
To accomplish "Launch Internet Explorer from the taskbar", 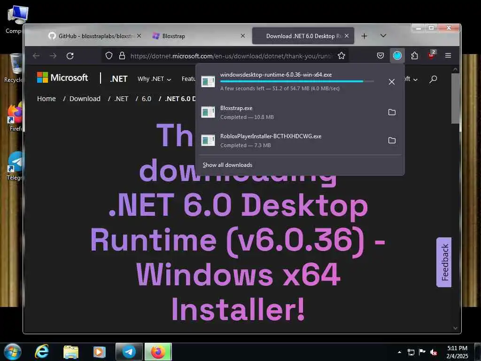I will [x=42, y=352].
